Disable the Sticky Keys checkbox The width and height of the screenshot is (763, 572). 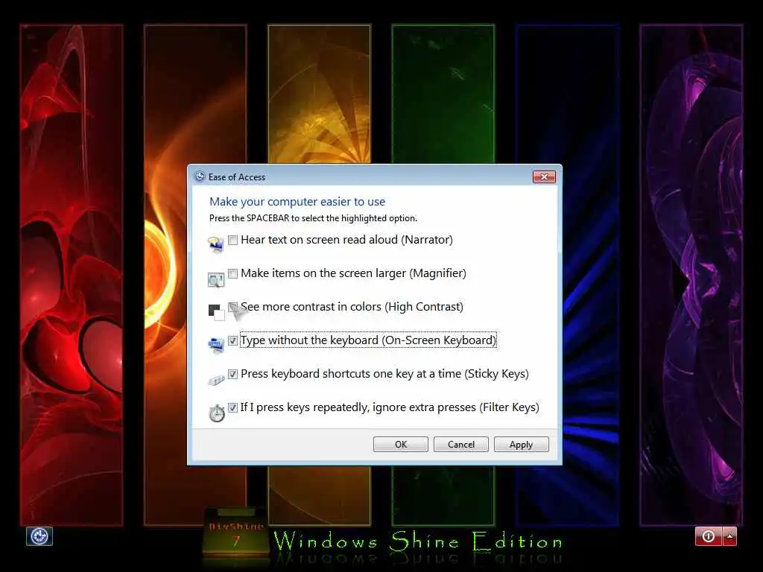pyautogui.click(x=233, y=374)
